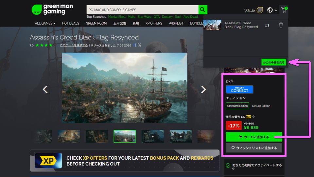Share the game on X

tap(140, 45)
